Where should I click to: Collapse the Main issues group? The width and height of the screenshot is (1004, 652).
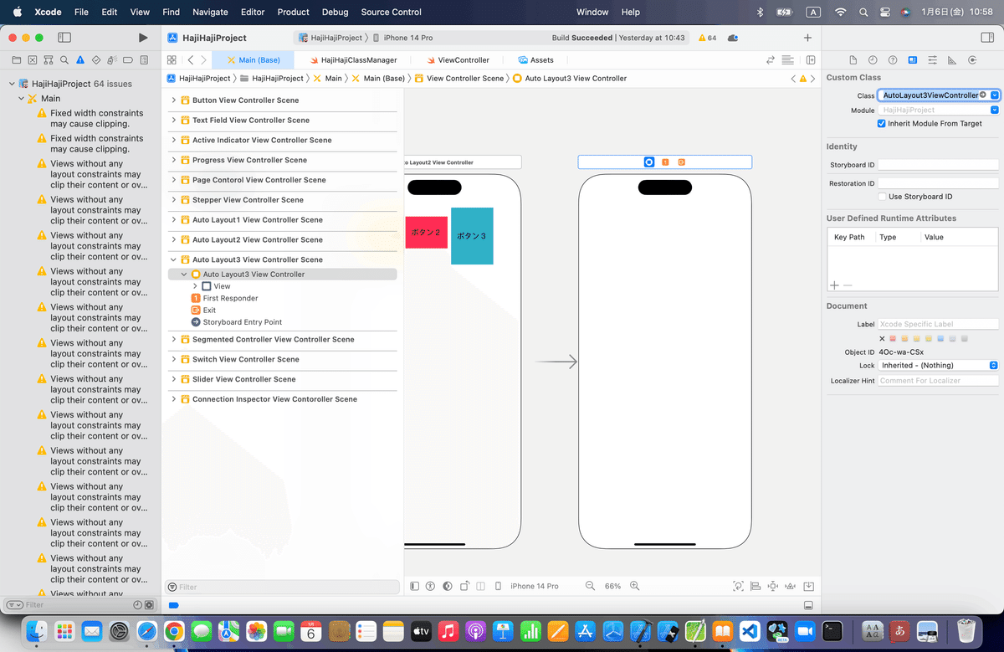coord(22,98)
